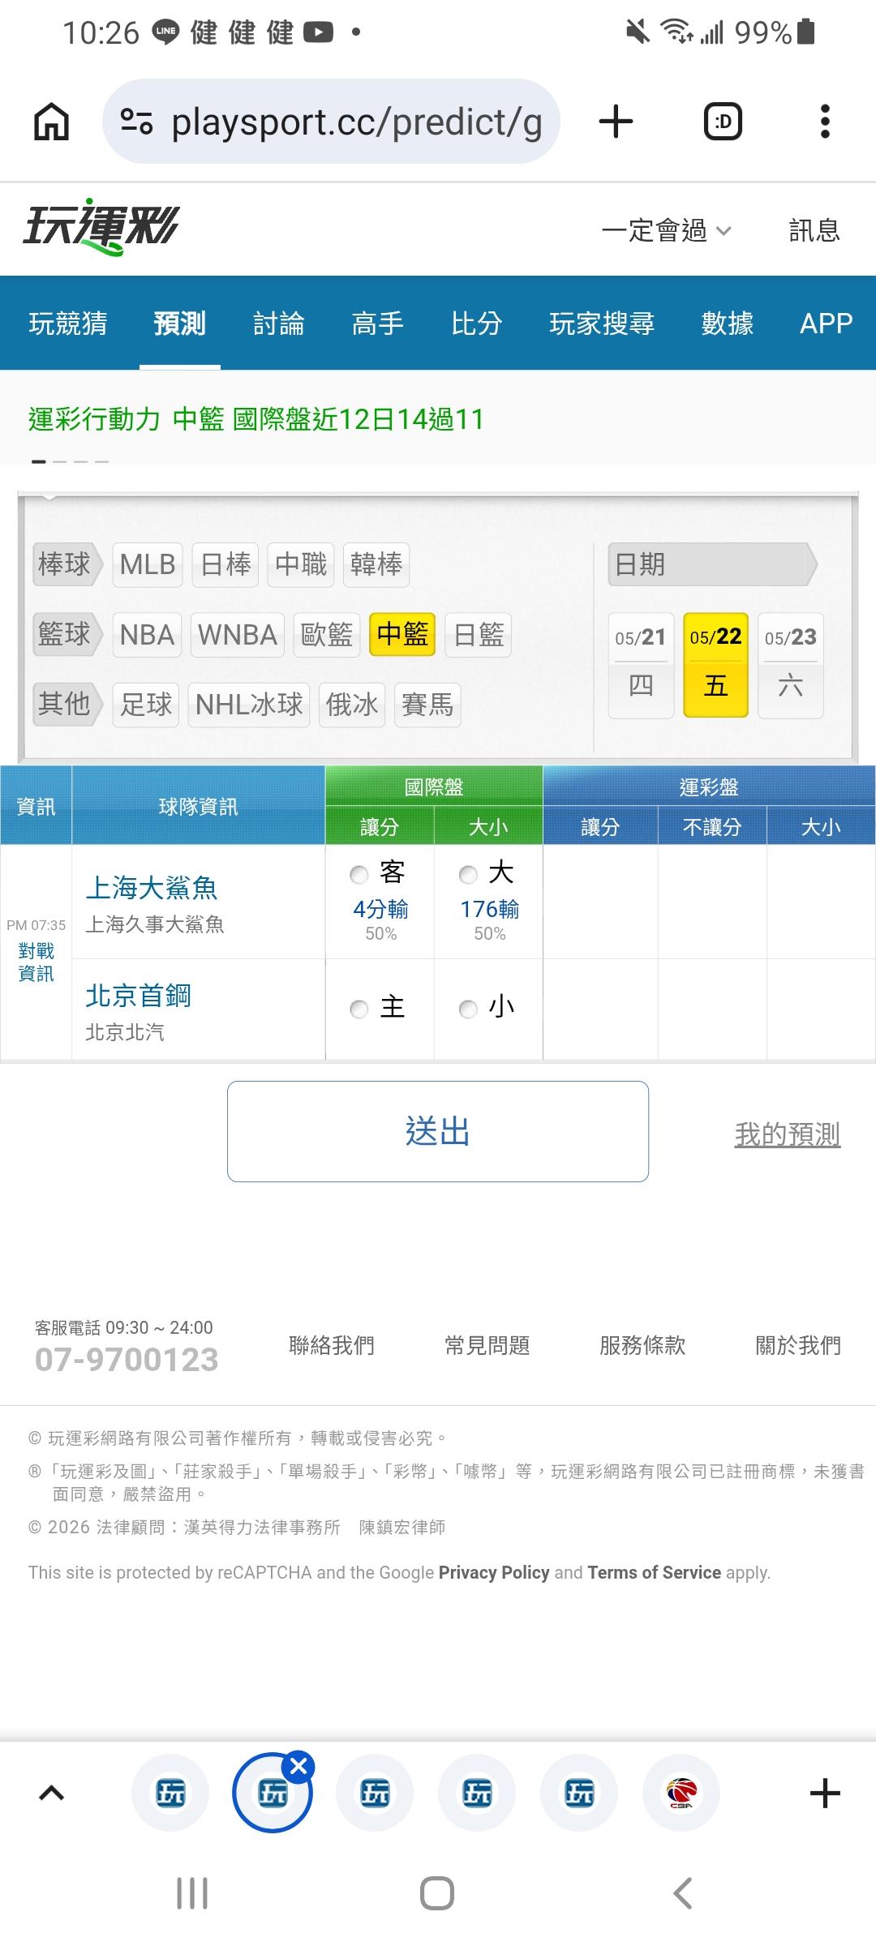Open site settings in address bar
Image resolution: width=876 pixels, height=1946 pixels.
[x=136, y=122]
